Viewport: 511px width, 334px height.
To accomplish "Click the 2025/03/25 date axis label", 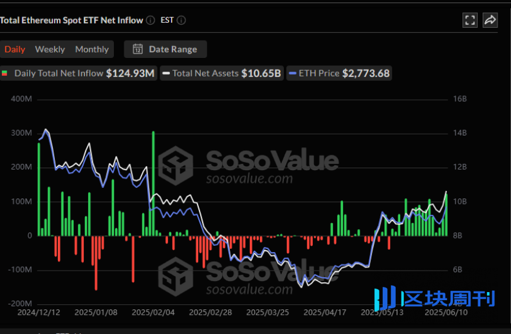I will (268, 312).
